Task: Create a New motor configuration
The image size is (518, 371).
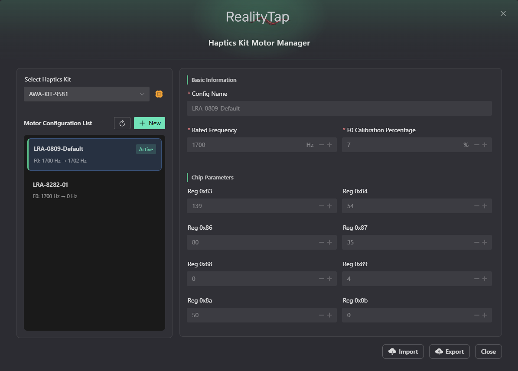Action: [149, 123]
